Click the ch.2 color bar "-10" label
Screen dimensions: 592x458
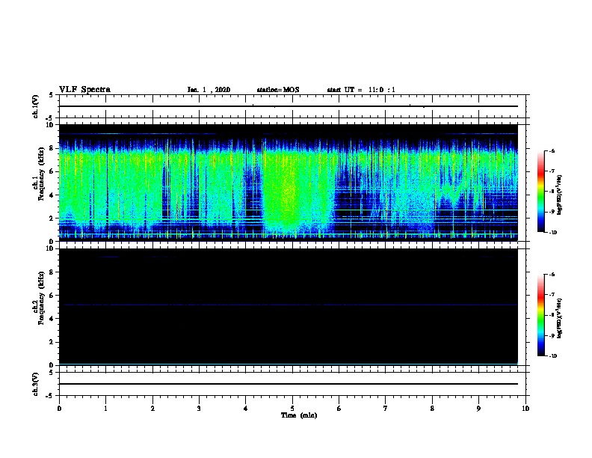(x=552, y=356)
